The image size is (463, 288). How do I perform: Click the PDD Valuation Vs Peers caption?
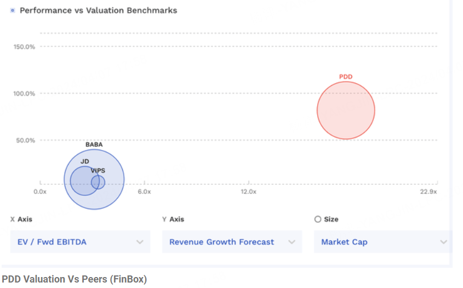[x=75, y=279]
